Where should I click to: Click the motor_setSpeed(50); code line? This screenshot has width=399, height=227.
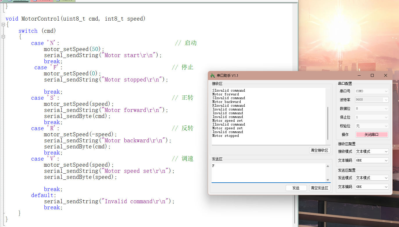[74, 49]
